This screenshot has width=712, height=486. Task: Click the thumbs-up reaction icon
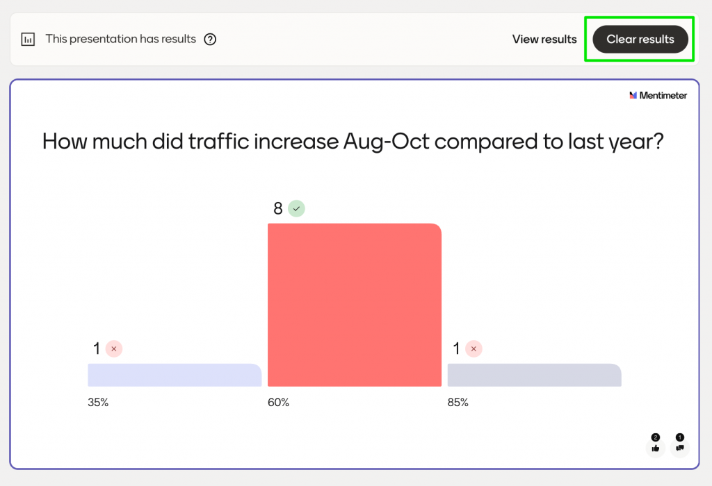[x=655, y=448]
